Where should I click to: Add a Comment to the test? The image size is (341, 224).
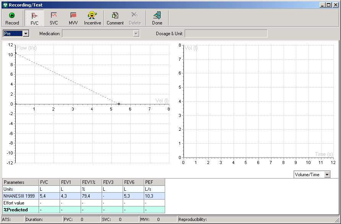[x=115, y=18]
